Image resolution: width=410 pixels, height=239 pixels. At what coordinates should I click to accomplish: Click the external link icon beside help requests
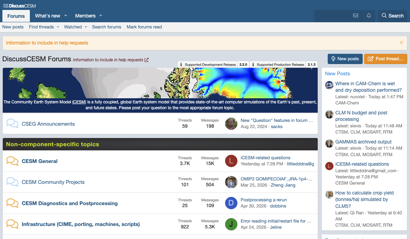147,60
